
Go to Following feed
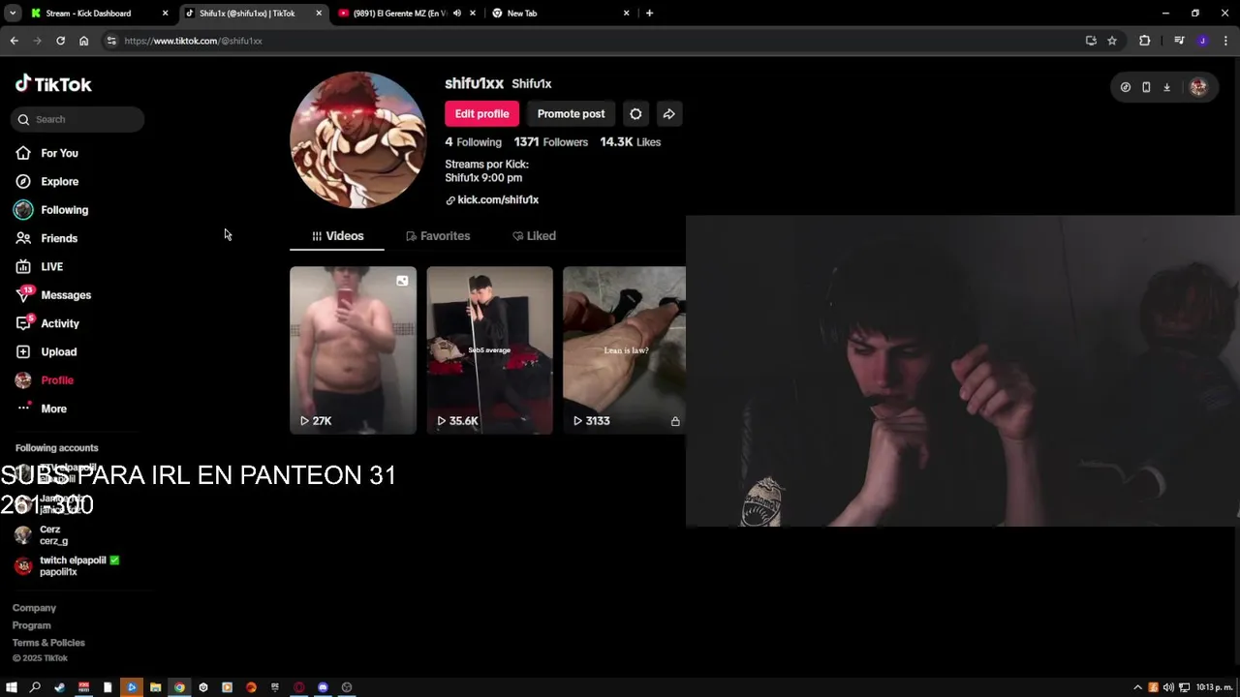(51, 210)
